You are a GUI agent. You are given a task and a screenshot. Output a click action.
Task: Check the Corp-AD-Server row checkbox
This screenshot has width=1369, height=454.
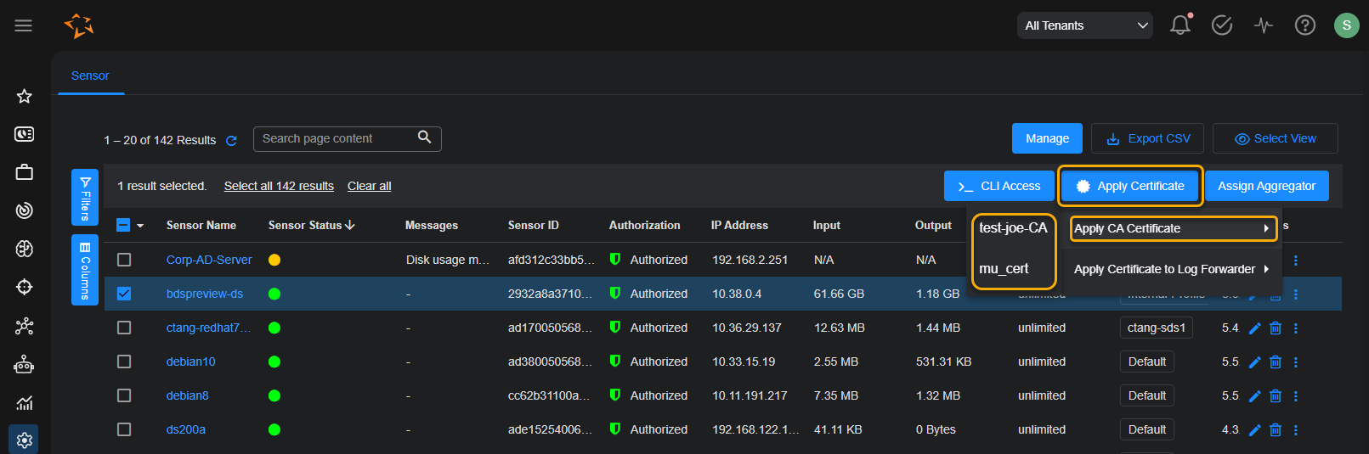pos(124,260)
